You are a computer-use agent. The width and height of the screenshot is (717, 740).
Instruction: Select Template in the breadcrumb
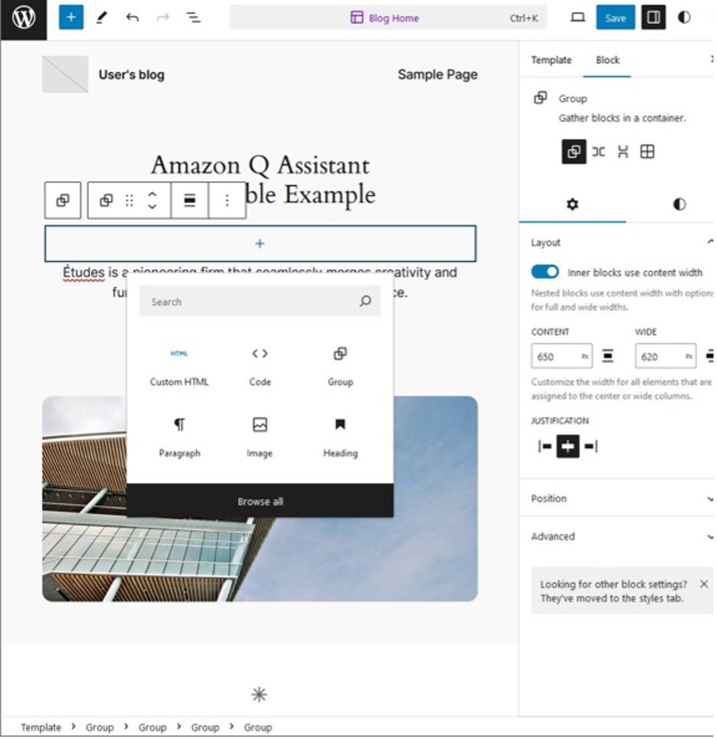tap(41, 728)
